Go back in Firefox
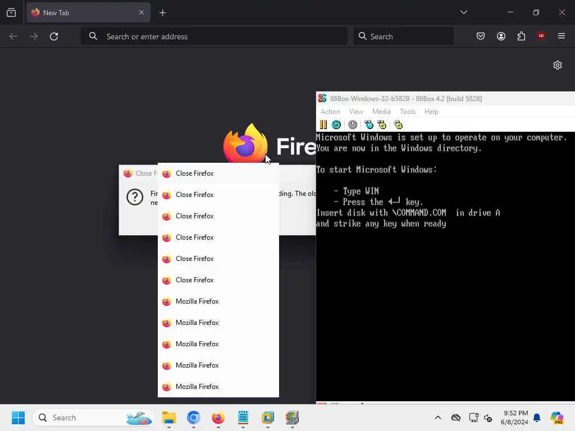Screen dimensions: 575x431 pyautogui.click(x=13, y=36)
